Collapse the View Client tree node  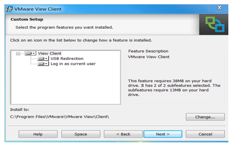pyautogui.click(x=18, y=53)
